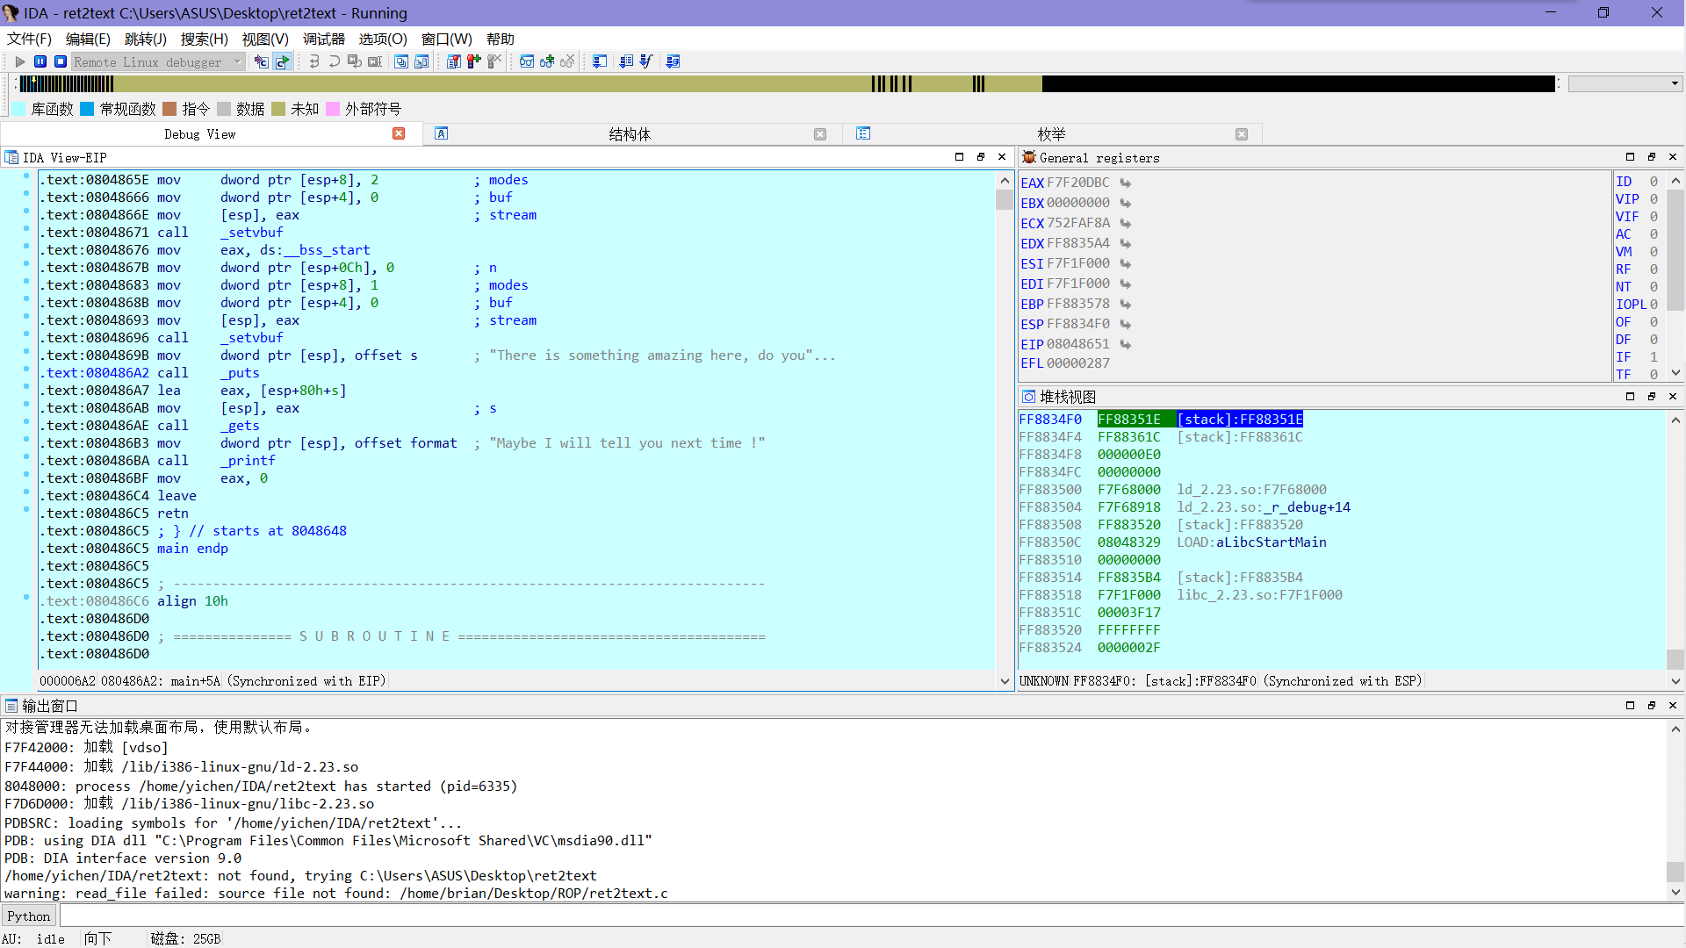The image size is (1686, 948).
Task: Toggle the AC flag value
Action: click(x=1654, y=234)
